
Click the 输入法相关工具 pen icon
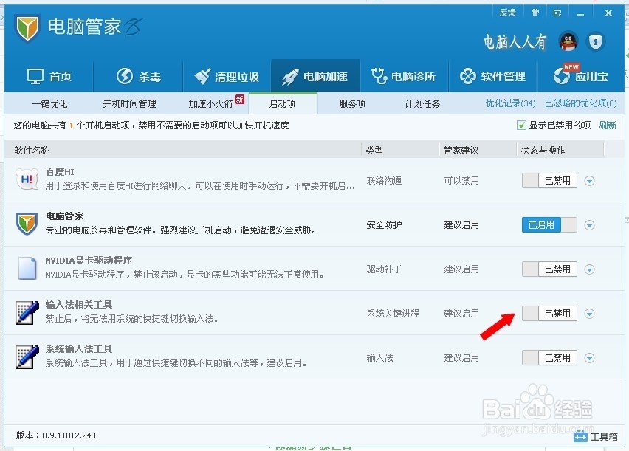27,312
